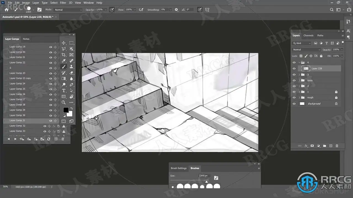
Task: Collapse the layer group 4
Action: tap(299, 62)
